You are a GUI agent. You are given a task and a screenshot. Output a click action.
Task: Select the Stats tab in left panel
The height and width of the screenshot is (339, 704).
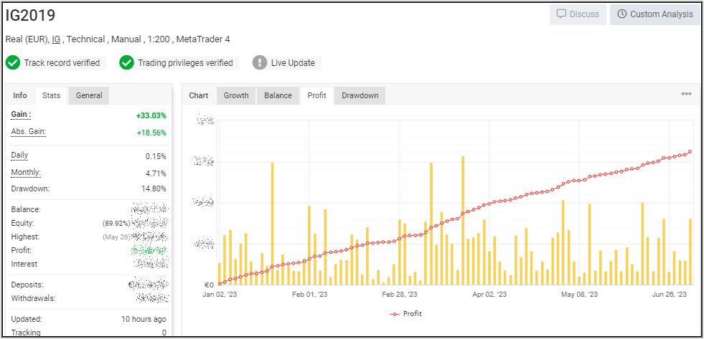(x=51, y=95)
